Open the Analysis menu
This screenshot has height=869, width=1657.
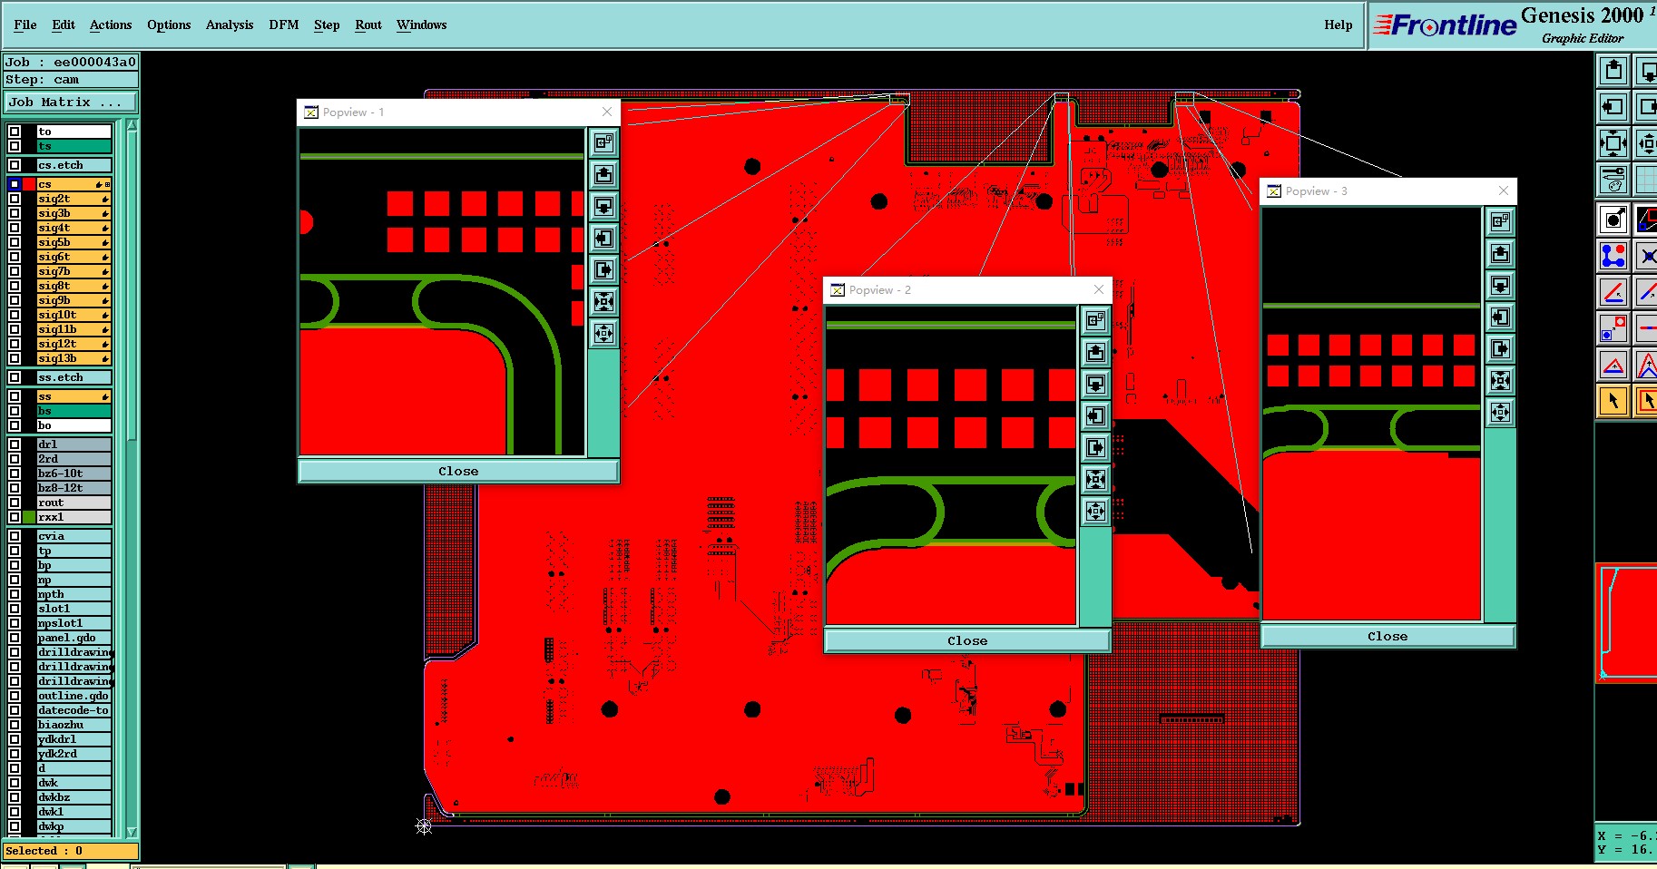pos(230,25)
